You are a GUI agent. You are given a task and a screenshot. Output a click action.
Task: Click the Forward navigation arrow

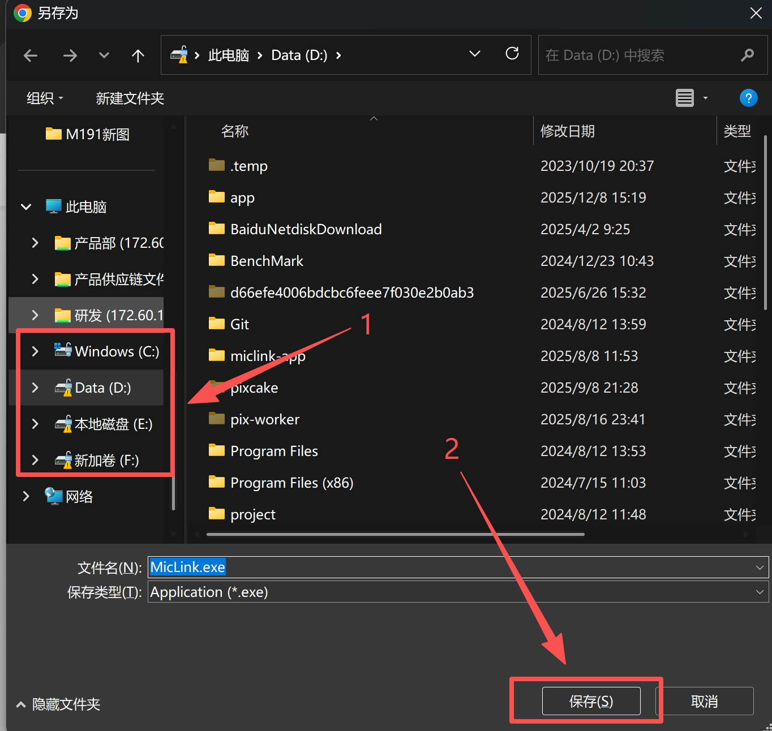(x=70, y=55)
